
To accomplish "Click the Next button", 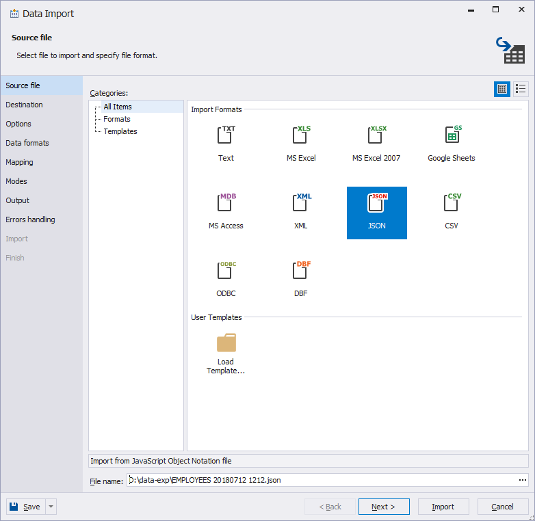I will tap(384, 507).
